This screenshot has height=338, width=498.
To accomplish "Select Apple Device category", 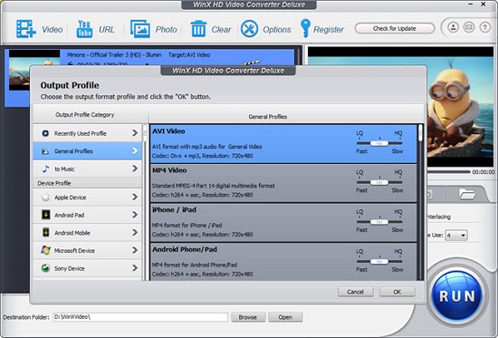I will [x=87, y=198].
